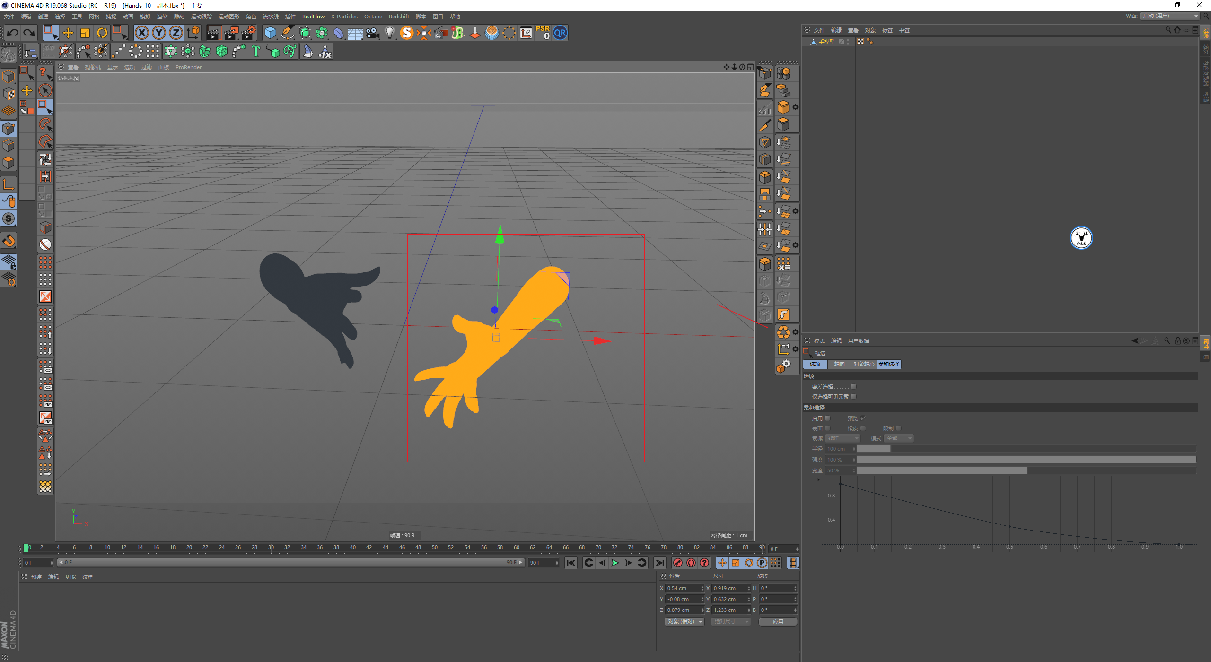Enable 容差选择 checkbox
Image resolution: width=1211 pixels, height=662 pixels.
pyautogui.click(x=853, y=387)
